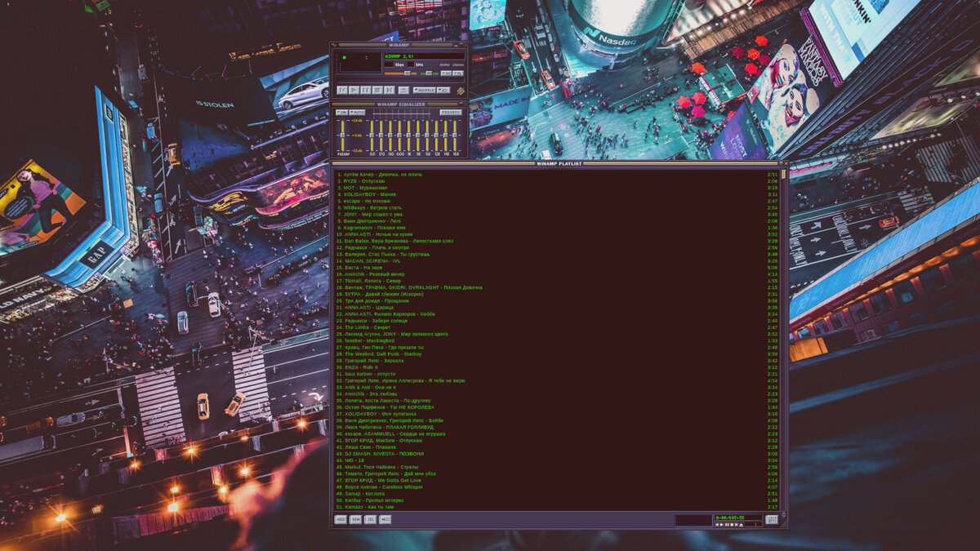Screen dimensions: 980x551
Task: Click the volume slider in main window
Action: pos(401,73)
